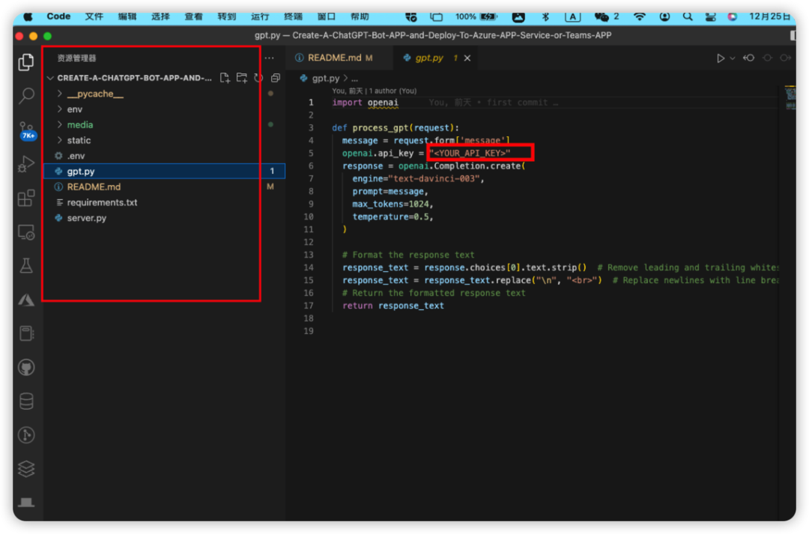The height and width of the screenshot is (534, 809).
Task: Click line number 5 in the gutter
Action: [311, 154]
